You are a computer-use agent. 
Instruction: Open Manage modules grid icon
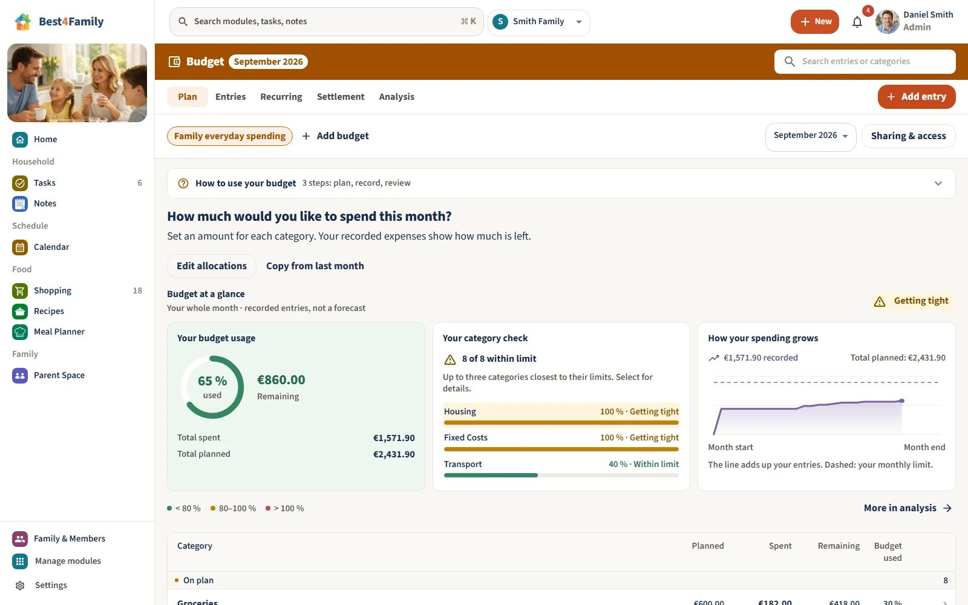click(20, 561)
